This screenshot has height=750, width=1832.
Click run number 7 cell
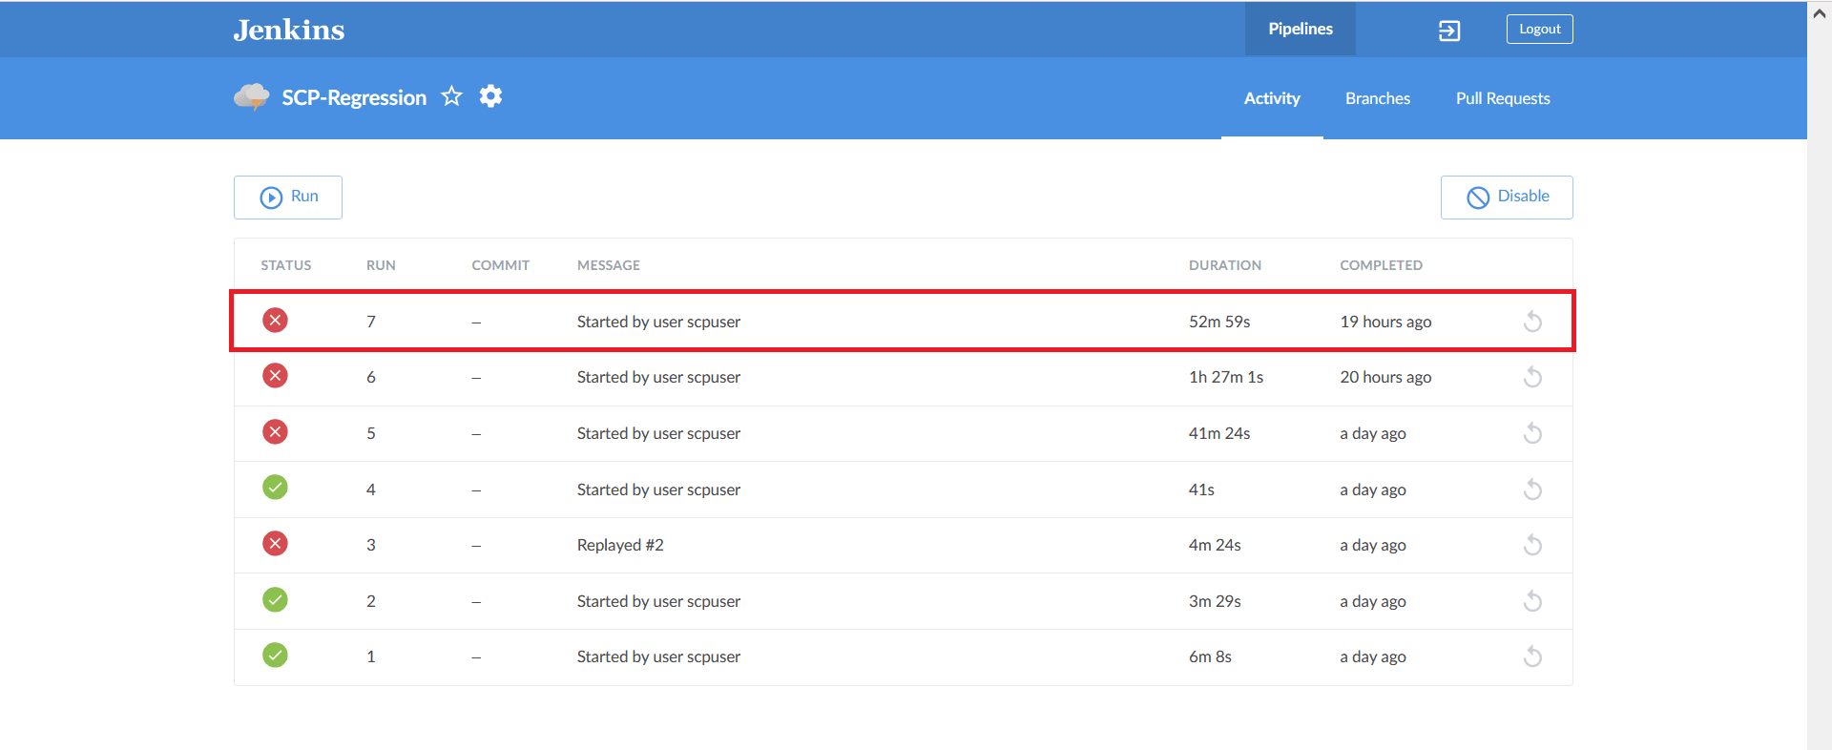pos(371,322)
